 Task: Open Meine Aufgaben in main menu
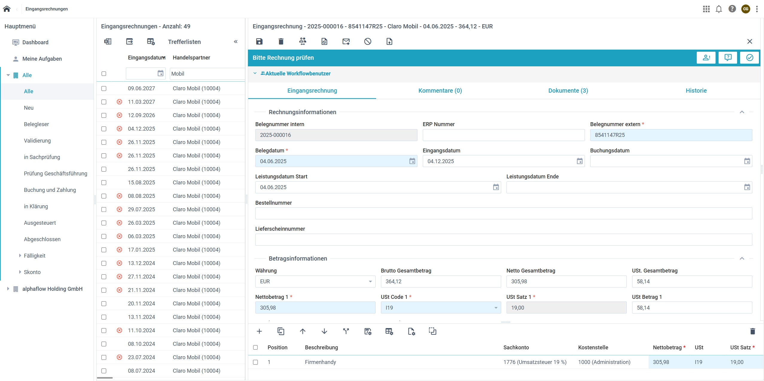tap(42, 59)
